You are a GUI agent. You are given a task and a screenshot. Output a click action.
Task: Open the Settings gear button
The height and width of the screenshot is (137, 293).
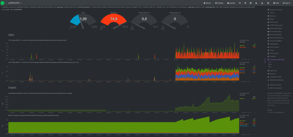click(x=219, y=3)
